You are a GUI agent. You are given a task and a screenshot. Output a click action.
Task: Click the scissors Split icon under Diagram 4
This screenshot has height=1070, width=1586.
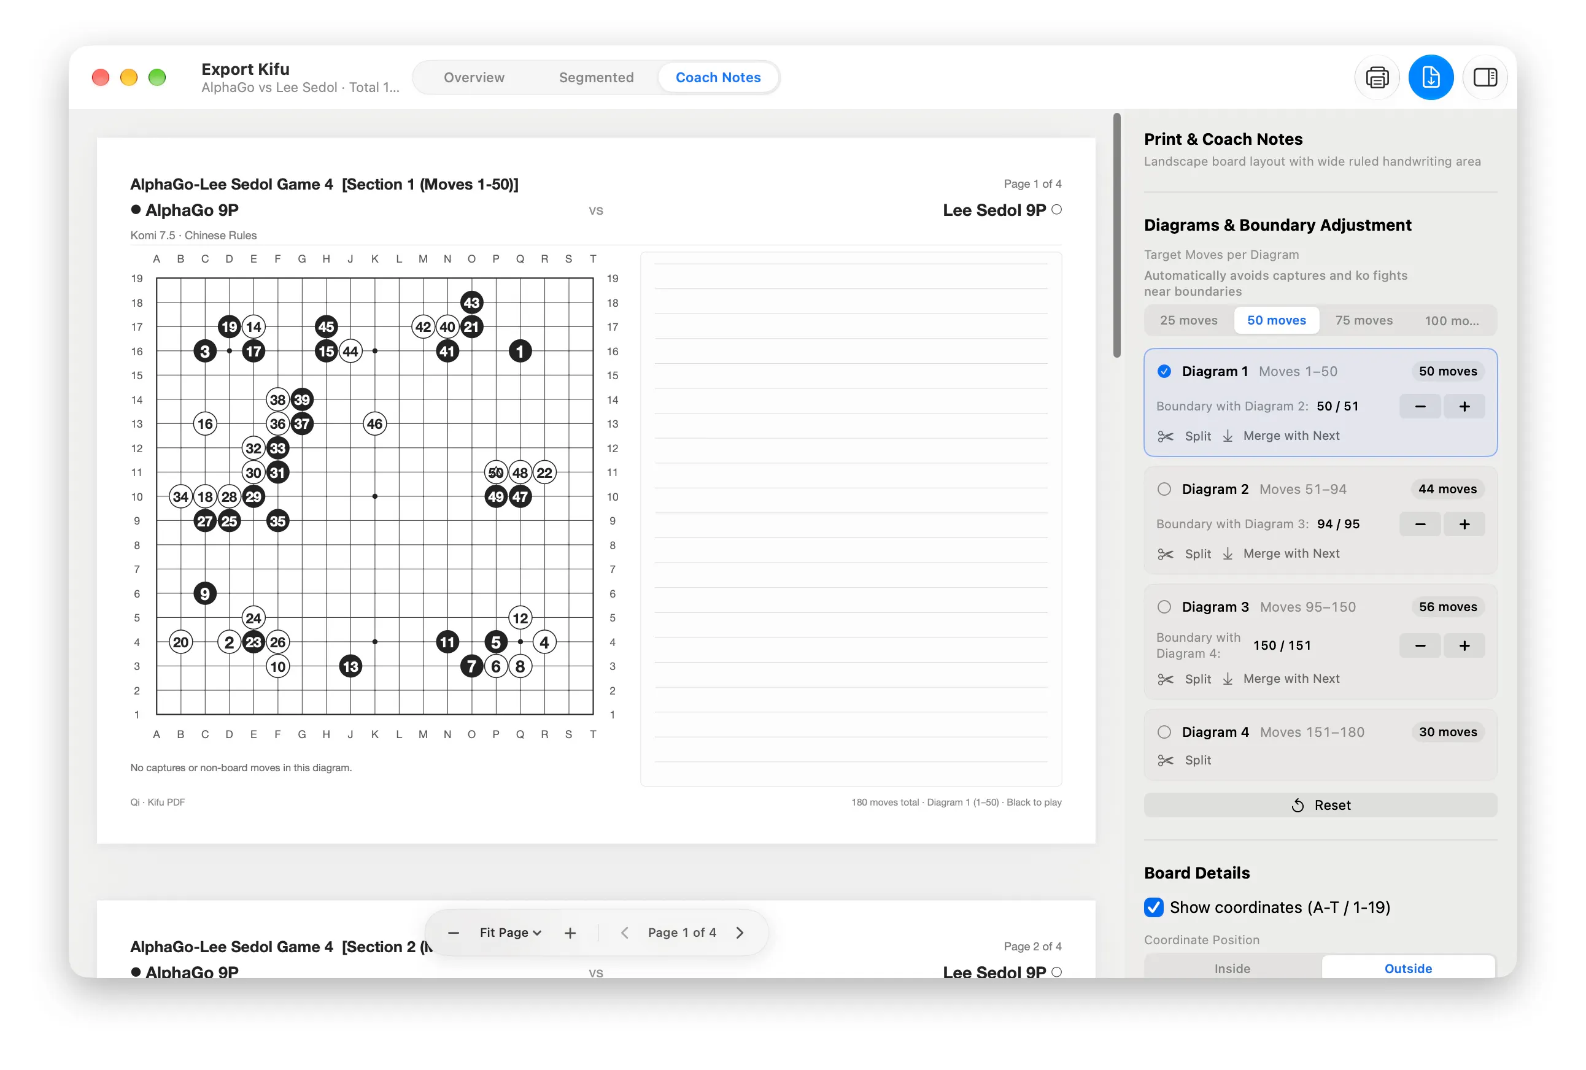click(1166, 760)
